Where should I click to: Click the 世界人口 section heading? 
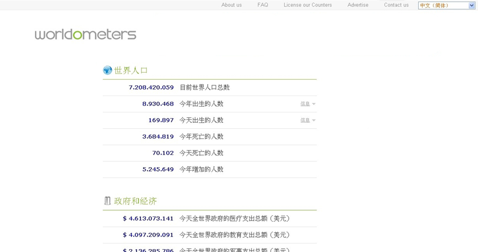[x=131, y=71]
